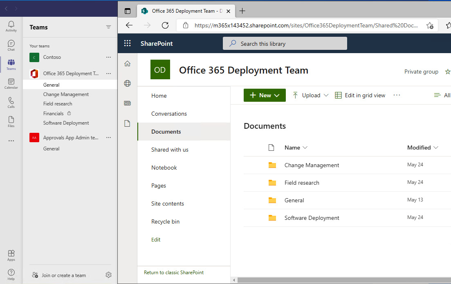The height and width of the screenshot is (284, 451).
Task: Open Apps store in Teams rail
Action: coord(11,255)
